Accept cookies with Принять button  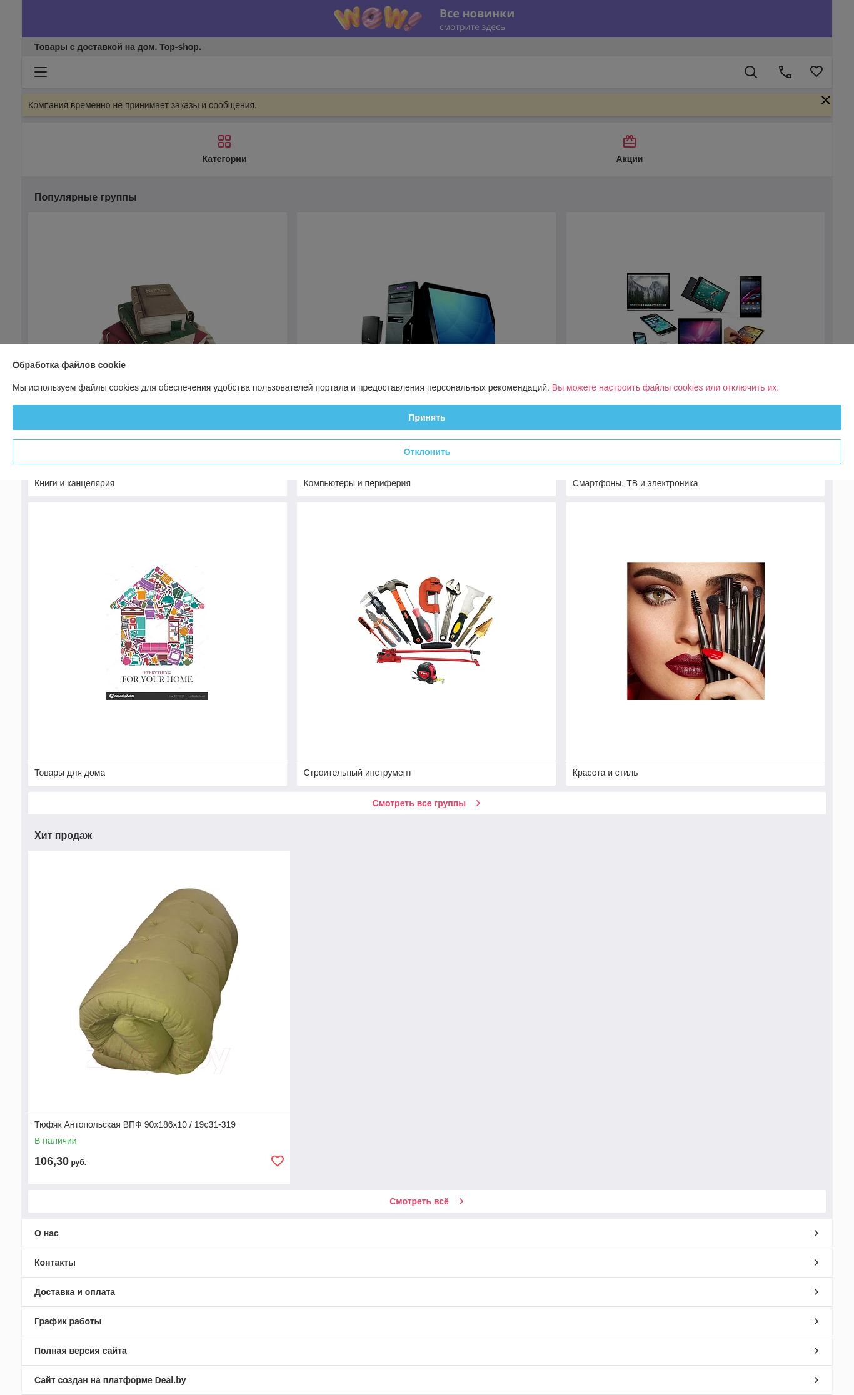tap(427, 417)
